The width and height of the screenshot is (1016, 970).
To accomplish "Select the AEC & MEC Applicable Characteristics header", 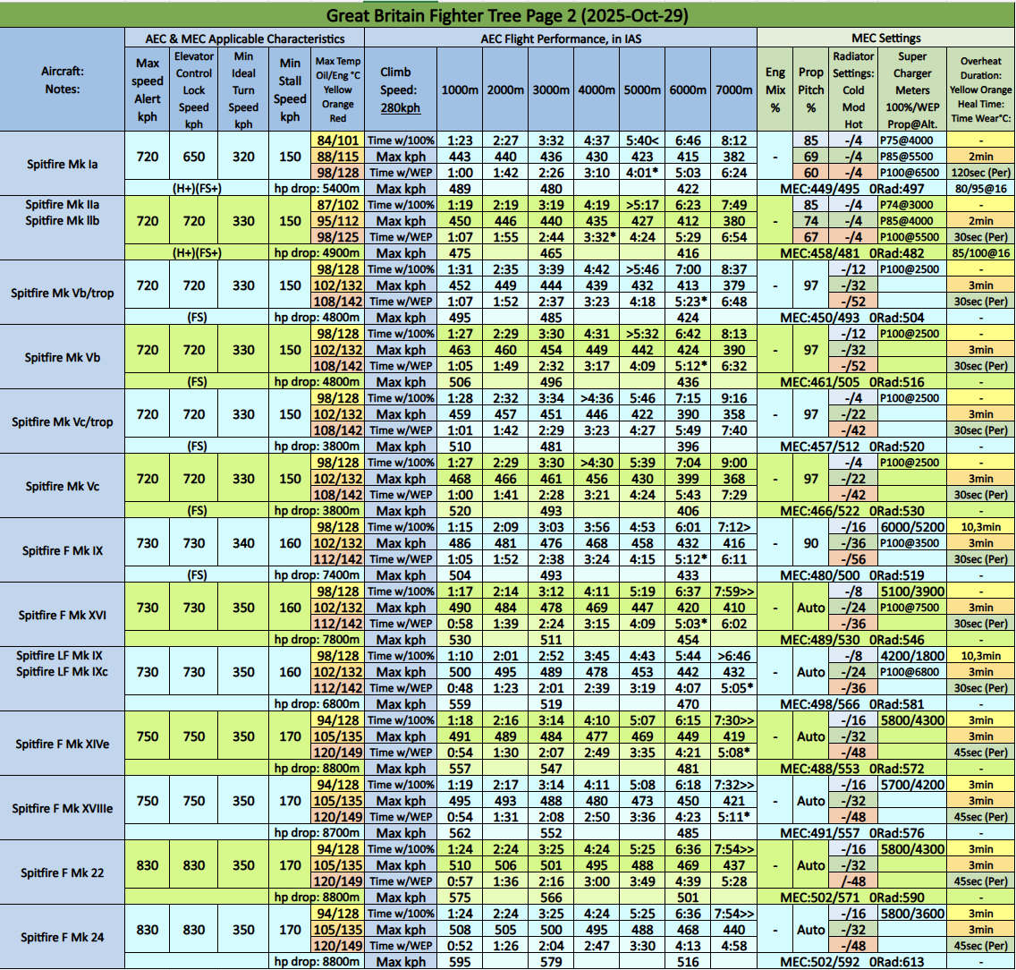I will tap(245, 38).
